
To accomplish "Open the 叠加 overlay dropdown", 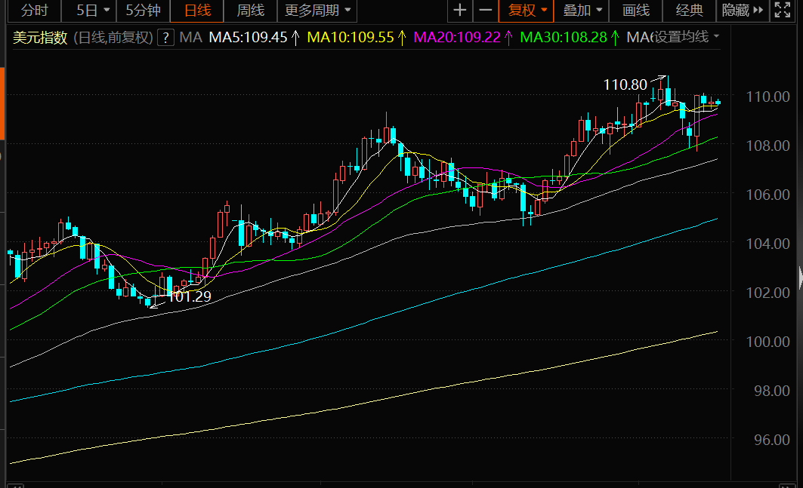I will coord(582,11).
